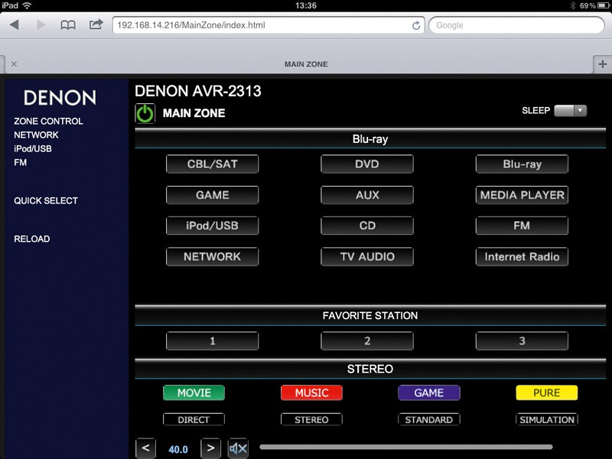Select the Internet Radio input source
This screenshot has height=459, width=612.
522,256
